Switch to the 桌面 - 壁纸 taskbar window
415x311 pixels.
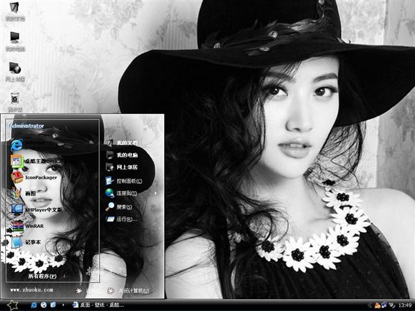coord(98,305)
